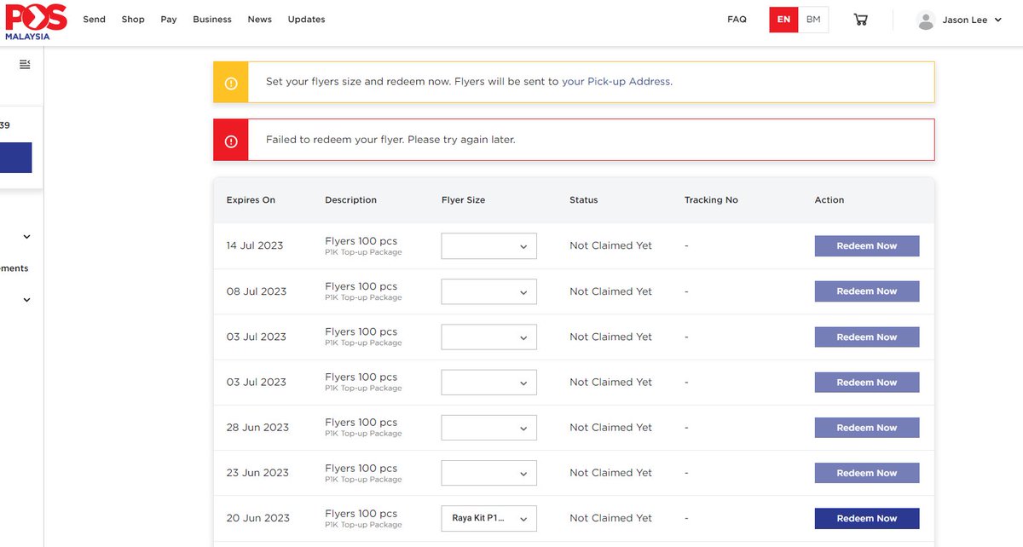Viewport: 1023px width, 547px height.
Task: Open the Send menu
Action: click(x=94, y=20)
